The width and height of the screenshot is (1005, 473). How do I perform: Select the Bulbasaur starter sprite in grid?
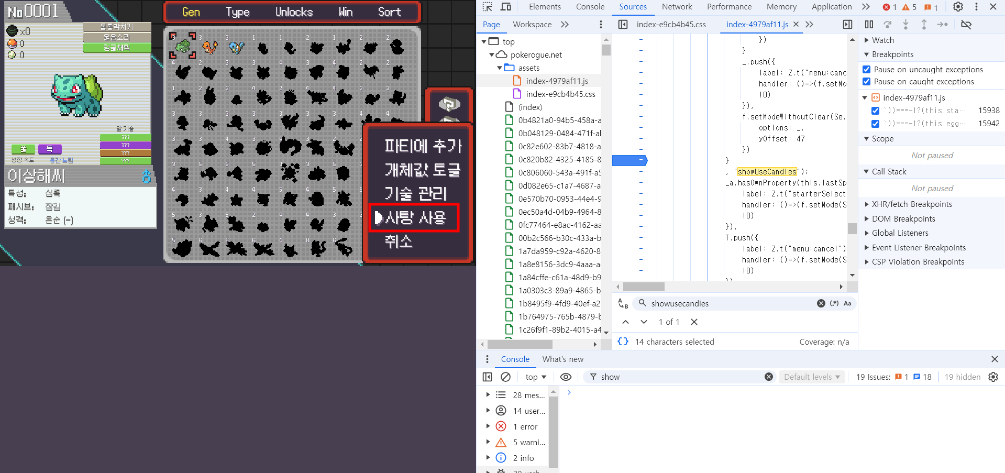click(183, 46)
